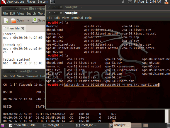Close the *new file tab
Viewport: 170px width, 128px height.
point(23,29)
